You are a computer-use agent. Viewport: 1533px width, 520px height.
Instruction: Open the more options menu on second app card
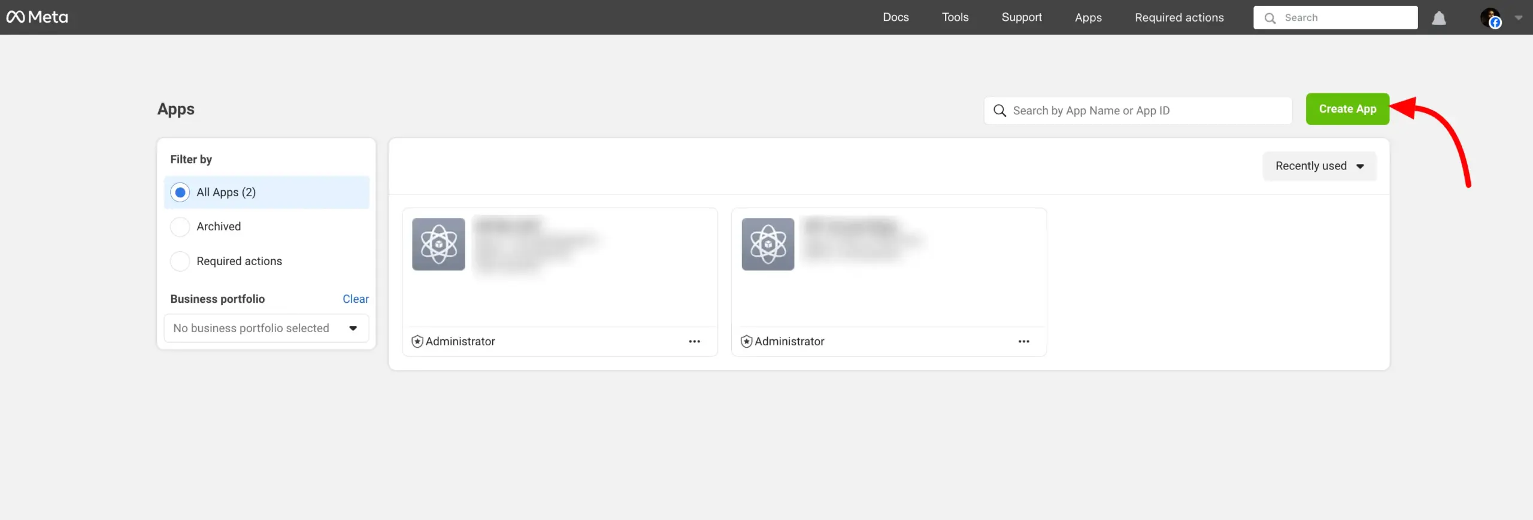point(1024,342)
